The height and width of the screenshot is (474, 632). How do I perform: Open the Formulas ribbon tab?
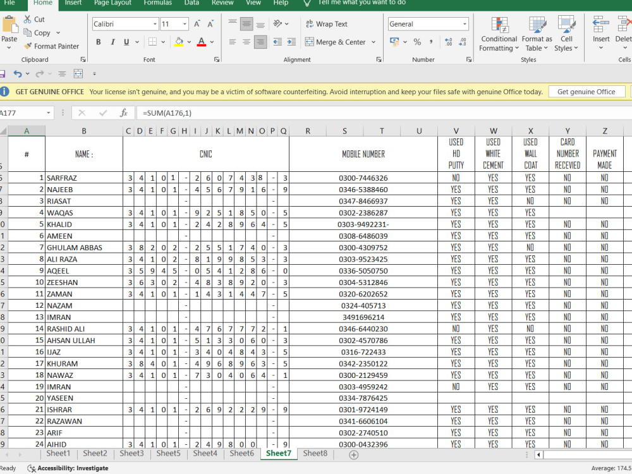coord(157,3)
